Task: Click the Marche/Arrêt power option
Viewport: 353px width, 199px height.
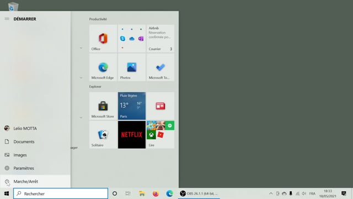Action: (35, 181)
